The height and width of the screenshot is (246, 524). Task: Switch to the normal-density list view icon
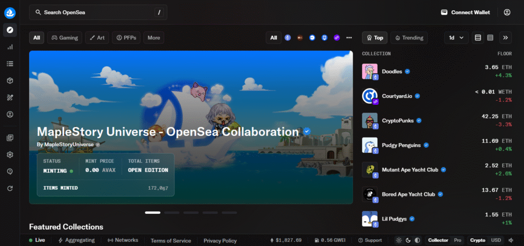click(478, 38)
